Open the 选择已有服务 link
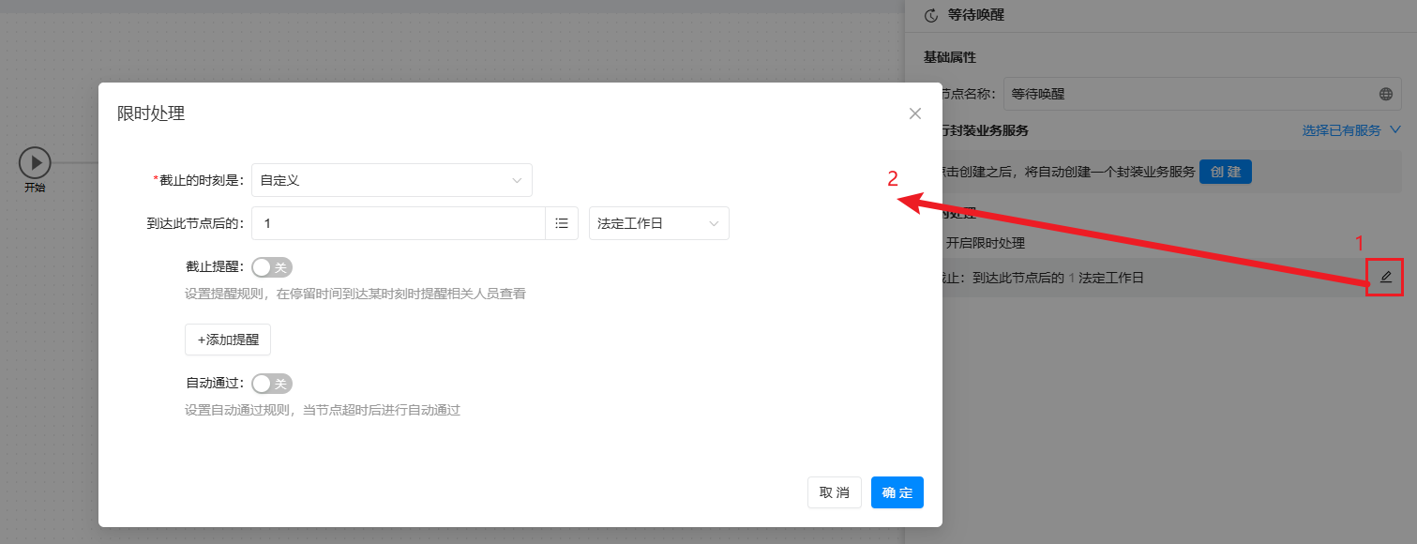The height and width of the screenshot is (544, 1417). coord(1341,130)
